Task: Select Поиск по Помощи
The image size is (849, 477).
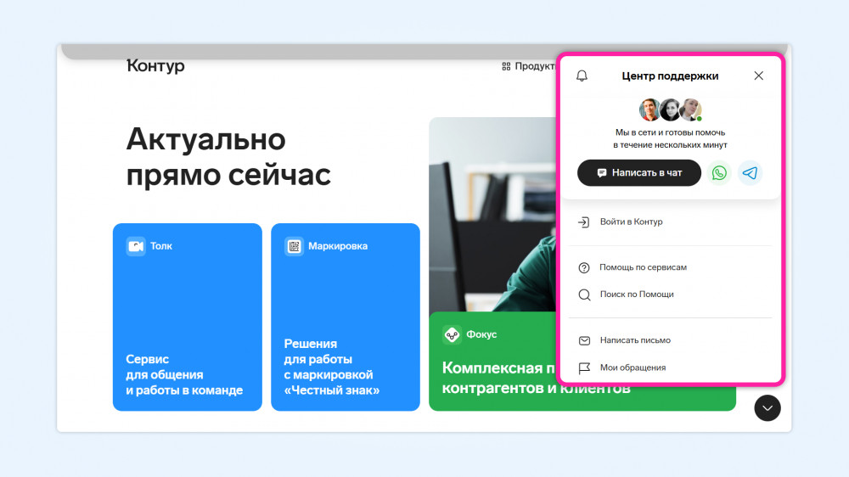Action: (x=671, y=295)
